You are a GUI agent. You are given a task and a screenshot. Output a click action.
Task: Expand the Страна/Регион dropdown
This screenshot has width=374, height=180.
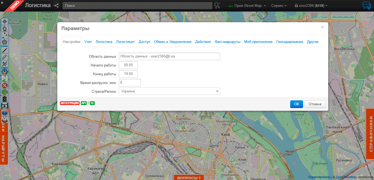click(169, 91)
